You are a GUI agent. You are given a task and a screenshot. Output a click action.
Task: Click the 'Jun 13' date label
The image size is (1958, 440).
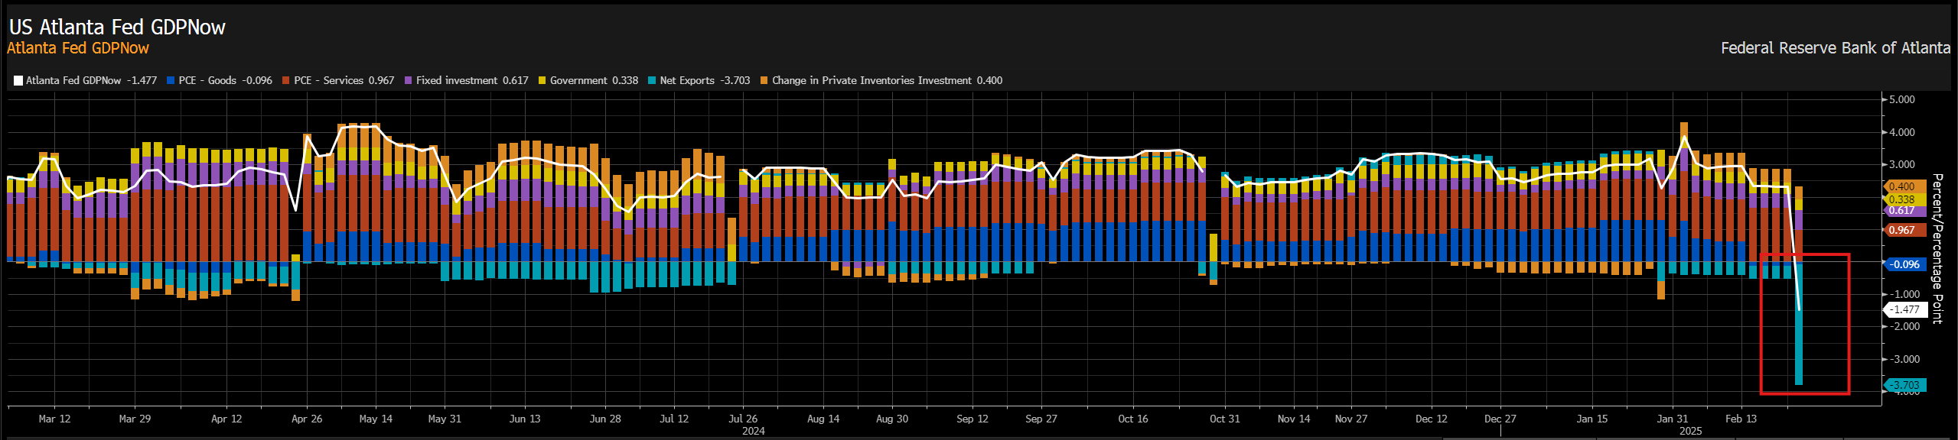(x=525, y=419)
